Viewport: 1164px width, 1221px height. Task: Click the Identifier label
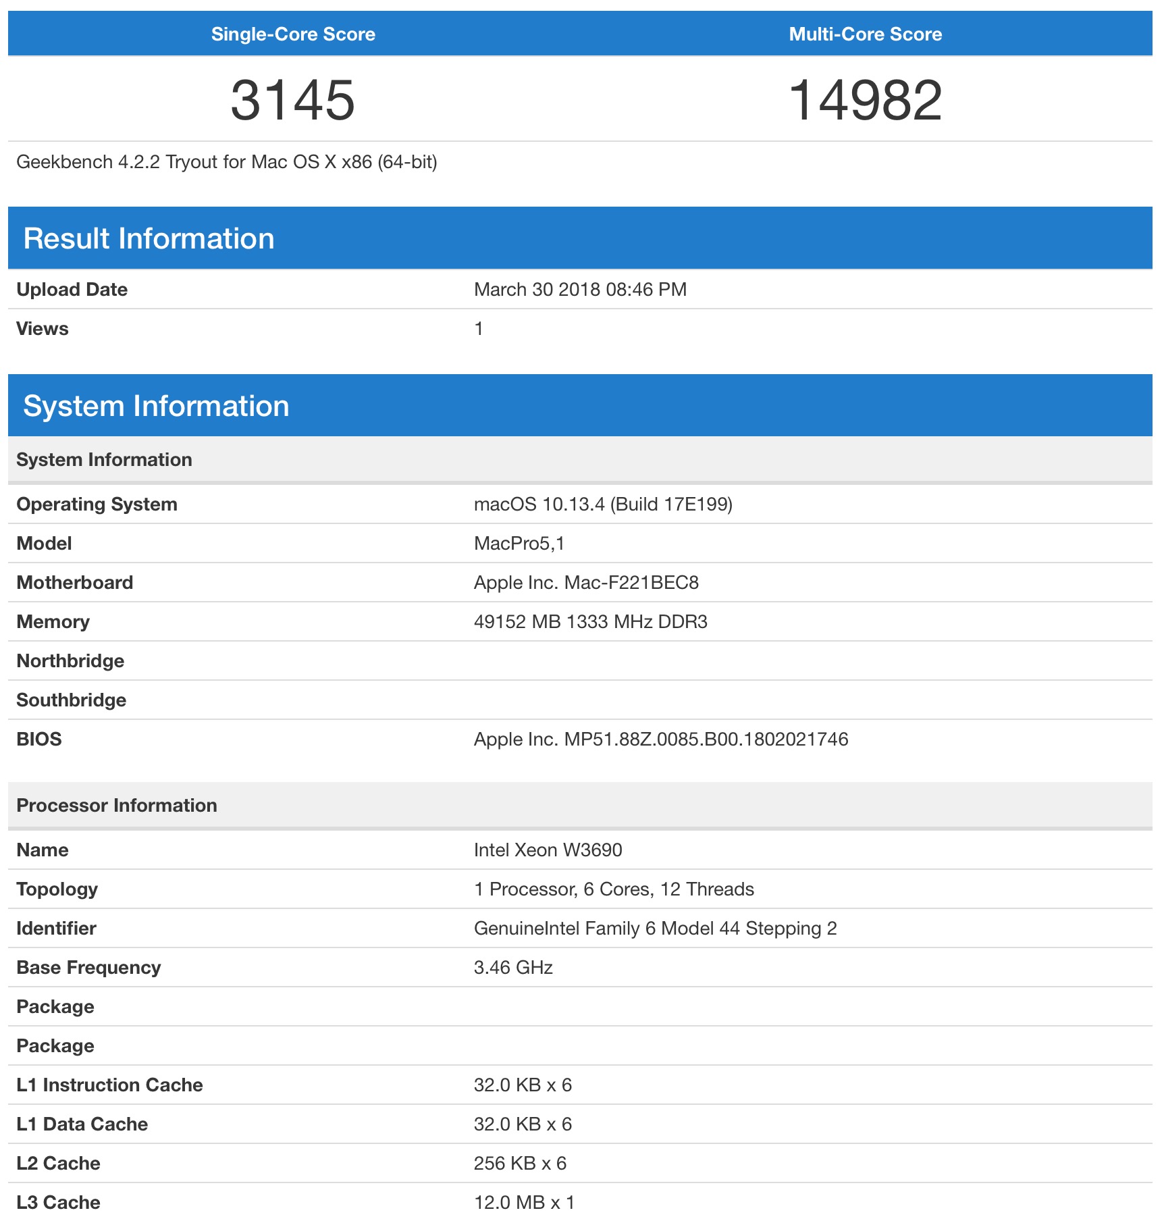[x=56, y=929]
